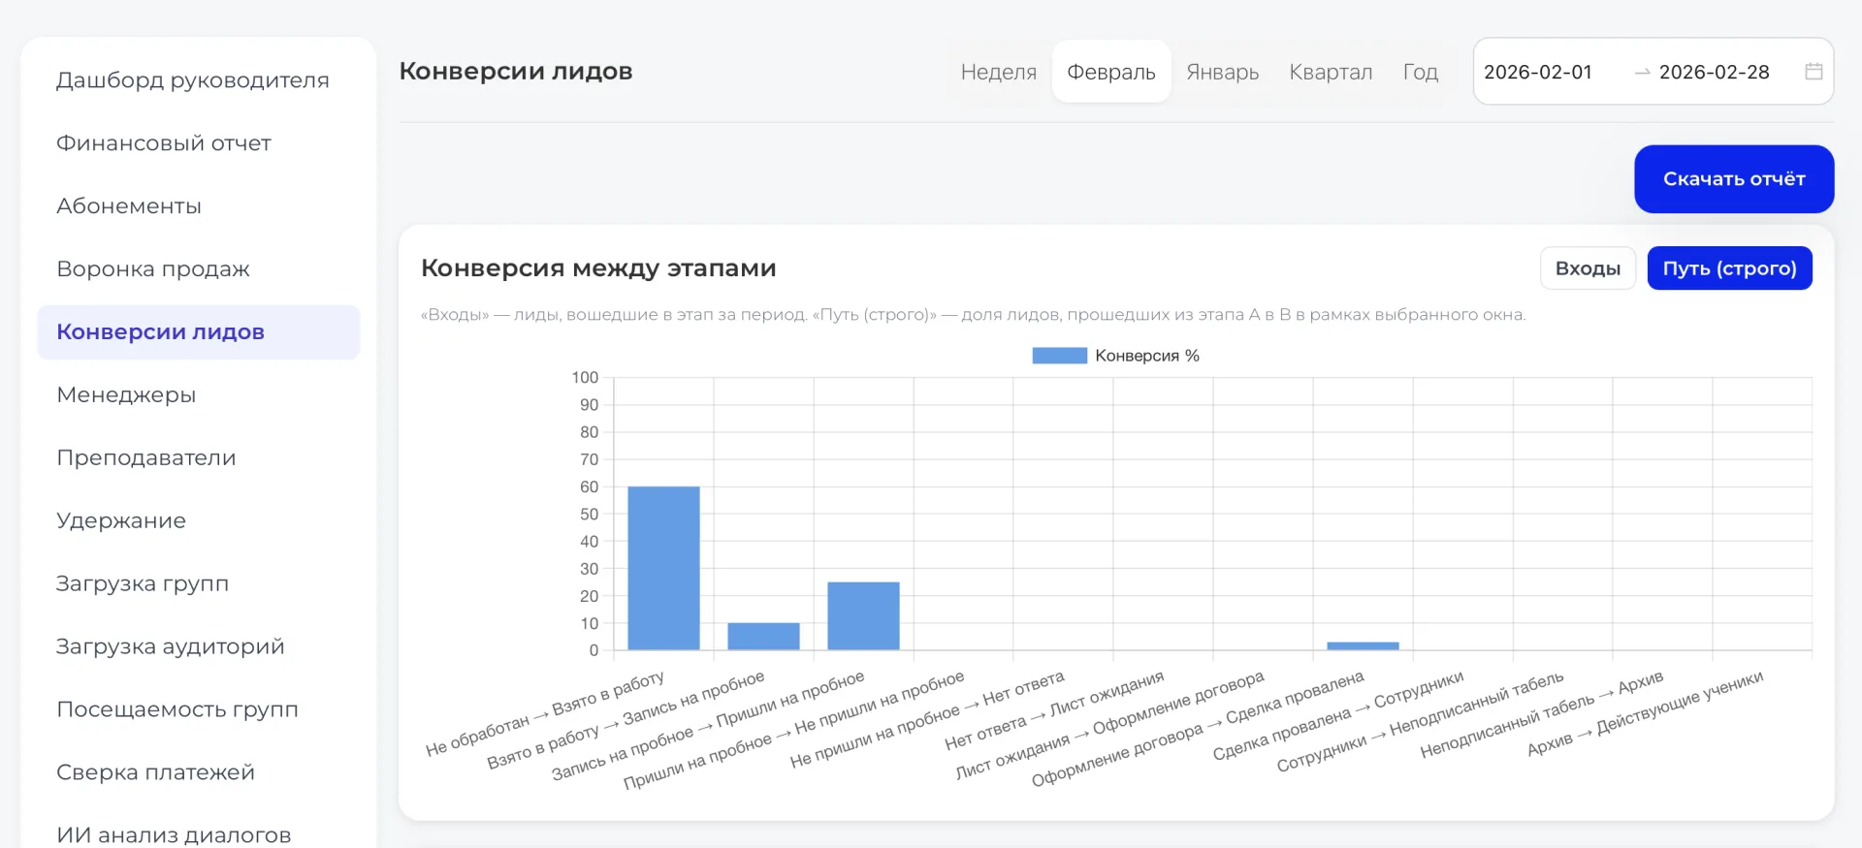
Task: Select Конверсии лидов sidebar item
Action: [x=198, y=332]
